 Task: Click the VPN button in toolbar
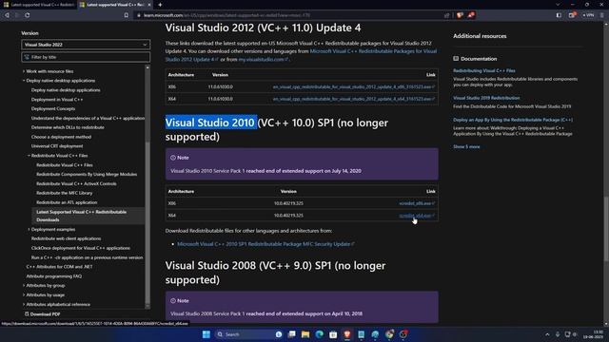588,15
